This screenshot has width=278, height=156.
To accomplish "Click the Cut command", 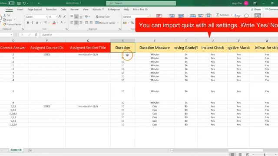I will [x=7, y=16].
